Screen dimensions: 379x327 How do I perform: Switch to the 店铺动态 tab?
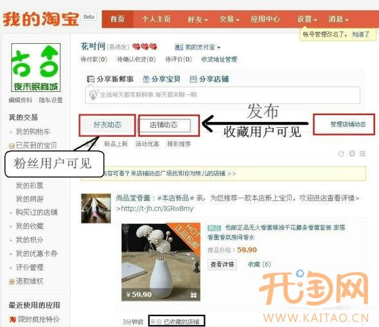click(x=165, y=125)
